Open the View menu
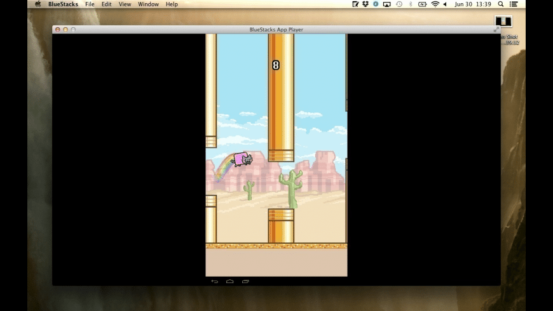This screenshot has width=553, height=311. [125, 4]
